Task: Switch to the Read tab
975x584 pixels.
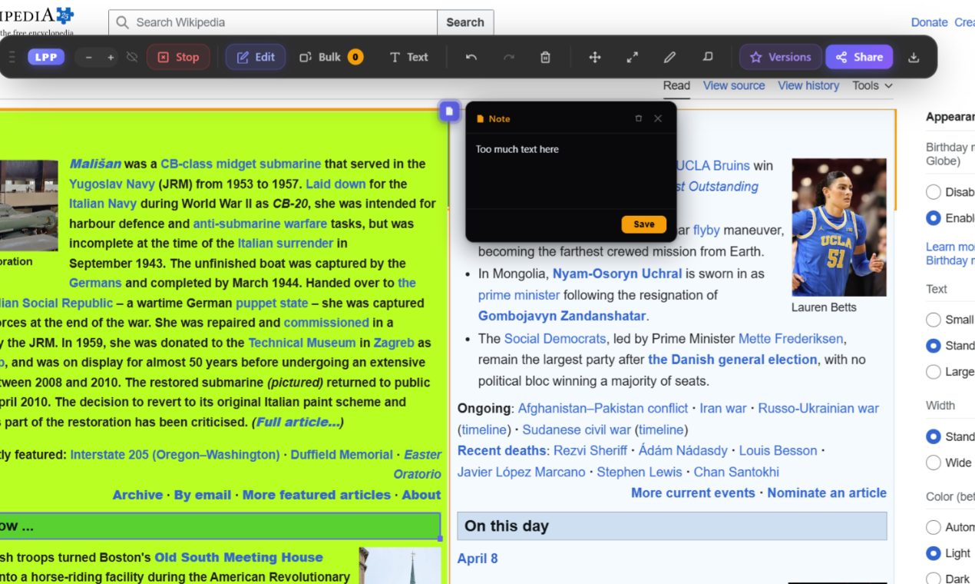Action: click(676, 85)
